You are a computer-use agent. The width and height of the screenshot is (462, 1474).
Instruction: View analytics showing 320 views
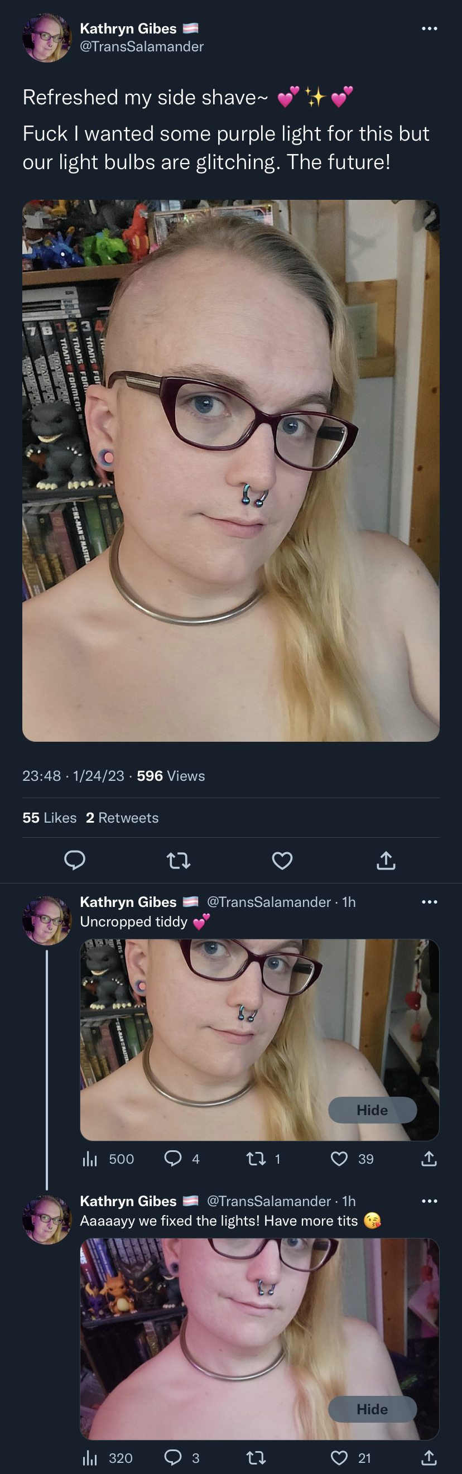click(x=108, y=1458)
